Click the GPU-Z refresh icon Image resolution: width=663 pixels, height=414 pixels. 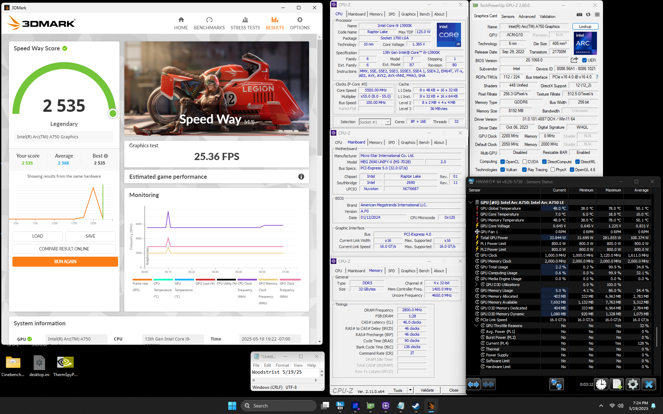point(588,15)
